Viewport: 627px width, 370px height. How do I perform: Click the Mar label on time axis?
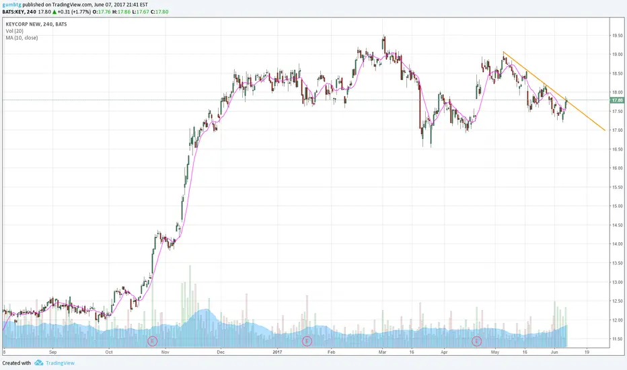pos(382,353)
